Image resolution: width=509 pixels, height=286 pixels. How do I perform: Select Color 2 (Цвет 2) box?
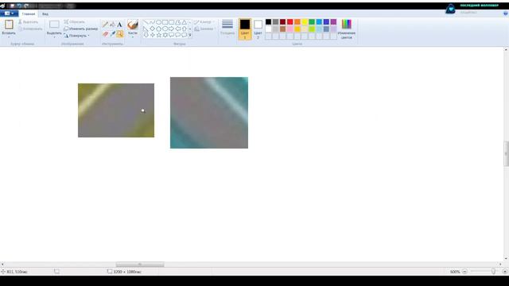(x=258, y=29)
